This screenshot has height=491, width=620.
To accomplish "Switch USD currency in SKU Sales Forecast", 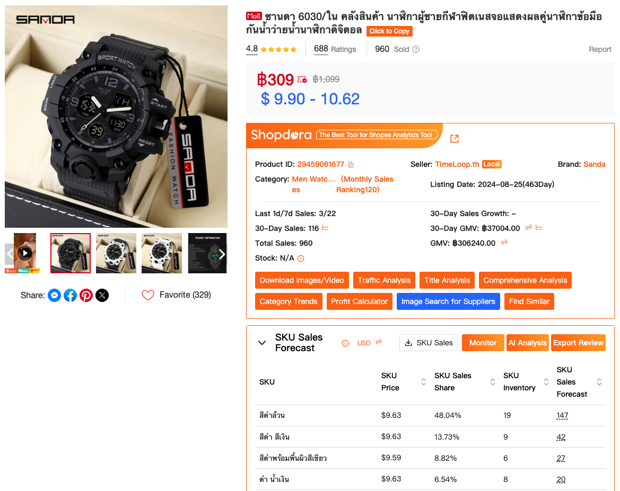I will coord(370,343).
